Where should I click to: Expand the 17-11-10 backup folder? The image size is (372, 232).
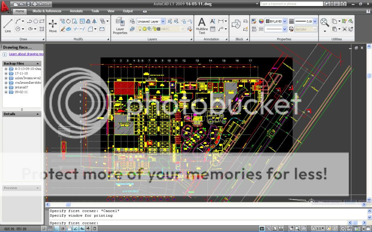pyautogui.click(x=6, y=73)
